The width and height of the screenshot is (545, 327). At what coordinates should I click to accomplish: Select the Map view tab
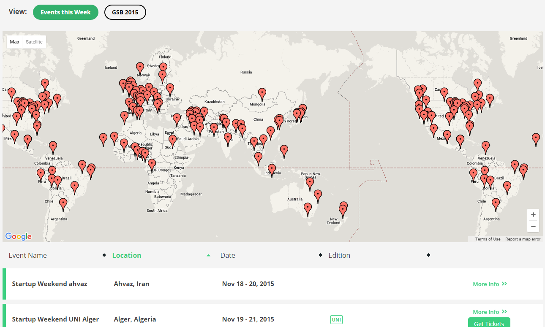coord(15,42)
